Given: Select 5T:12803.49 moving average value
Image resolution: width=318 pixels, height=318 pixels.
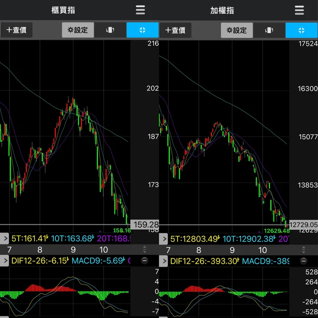Looking at the screenshot, I should 195,239.
